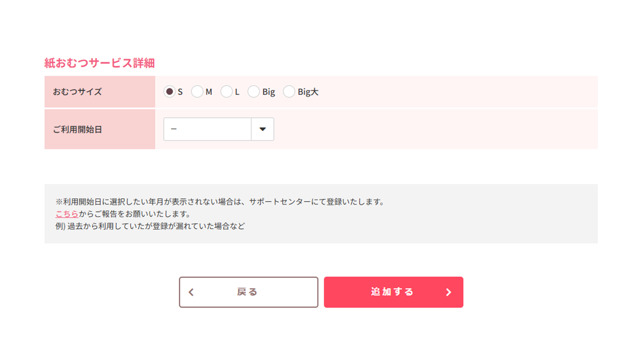This screenshot has width=641, height=361.
Task: Click the 例) 過去から利用 example text
Action: [x=150, y=226]
